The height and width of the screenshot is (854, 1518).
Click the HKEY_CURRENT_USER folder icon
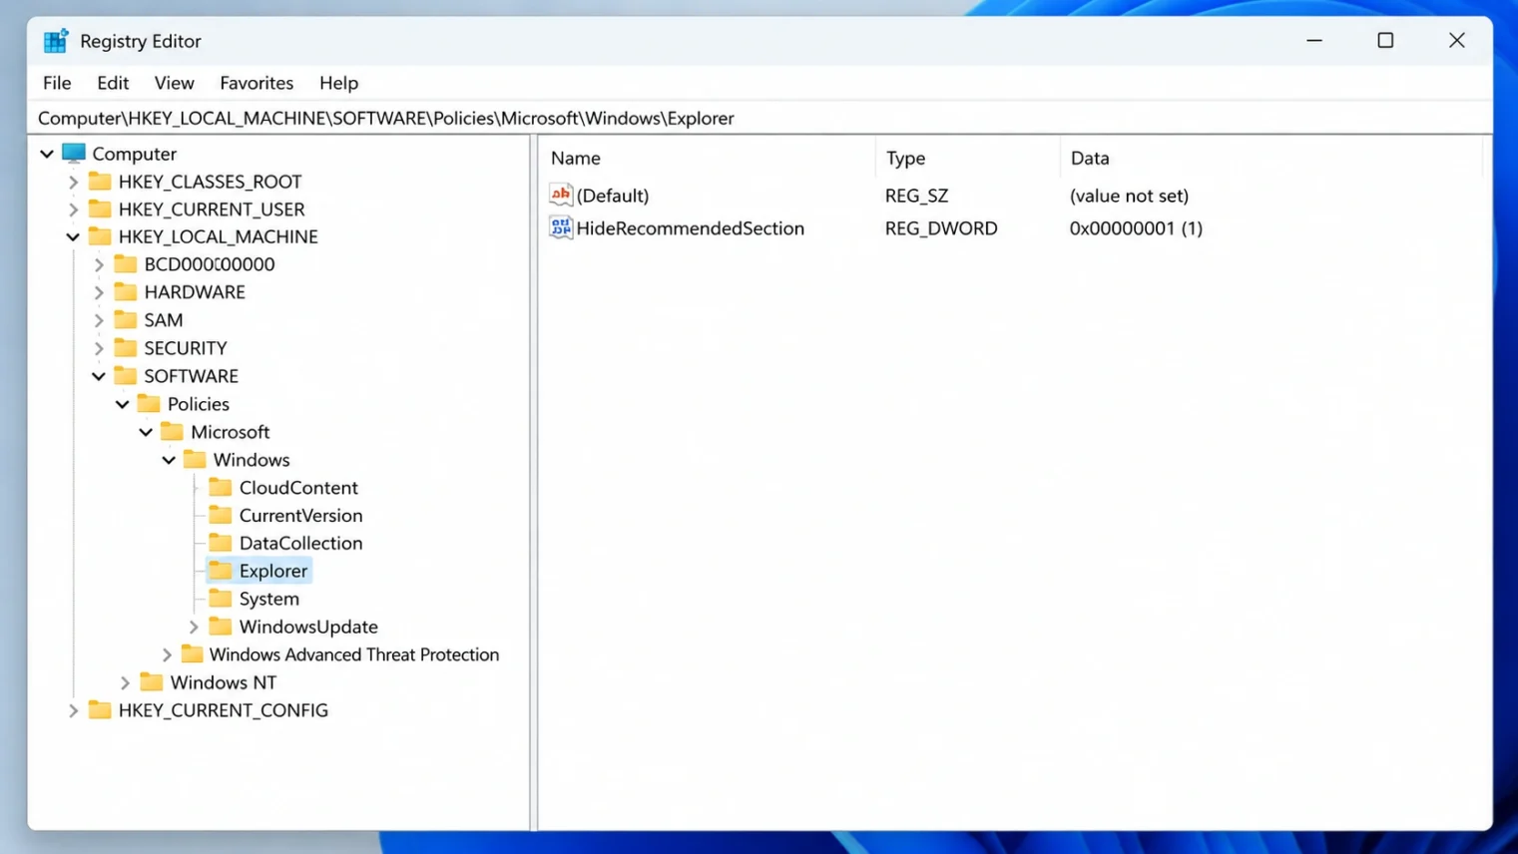click(x=100, y=210)
